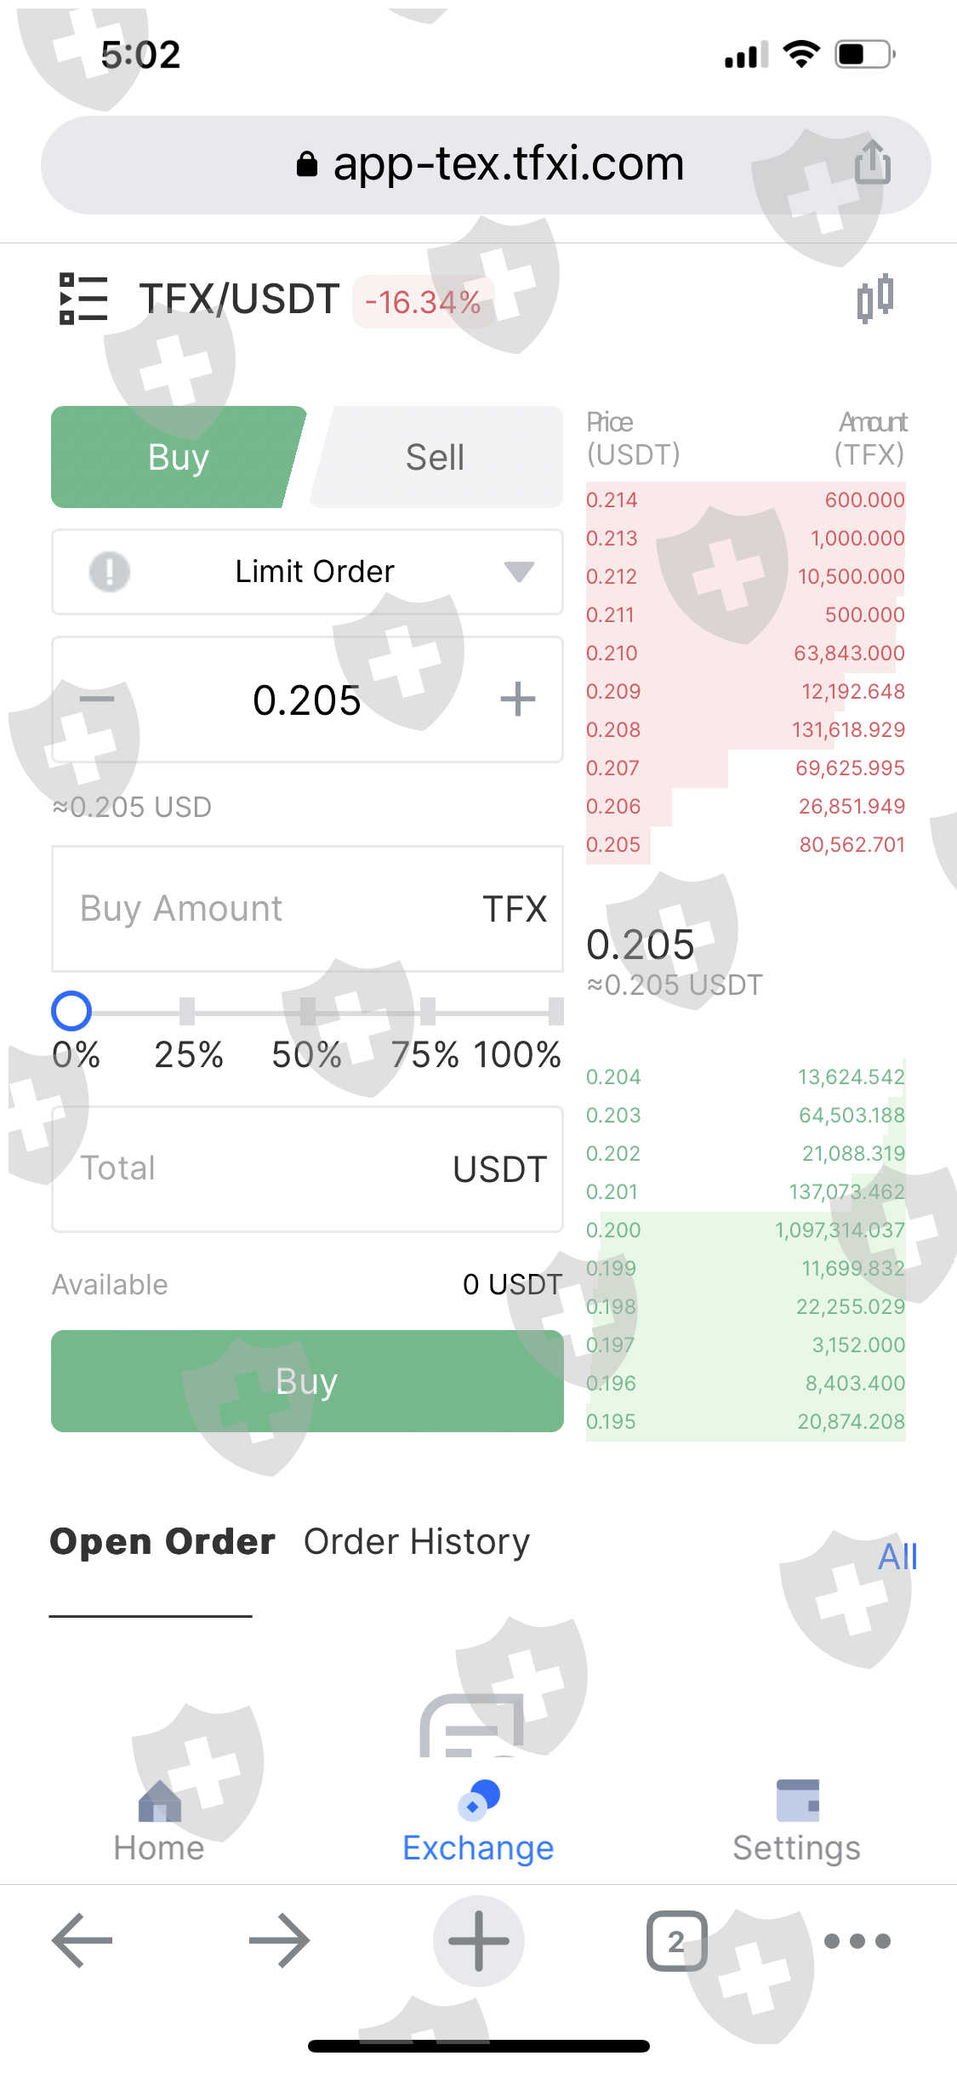Focus the Buy Amount TFX field
Screen dimensions: 957x2073
[x=272, y=909]
